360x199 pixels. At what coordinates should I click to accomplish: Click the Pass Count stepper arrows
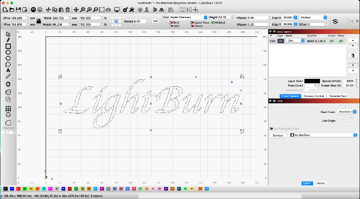coord(318,85)
